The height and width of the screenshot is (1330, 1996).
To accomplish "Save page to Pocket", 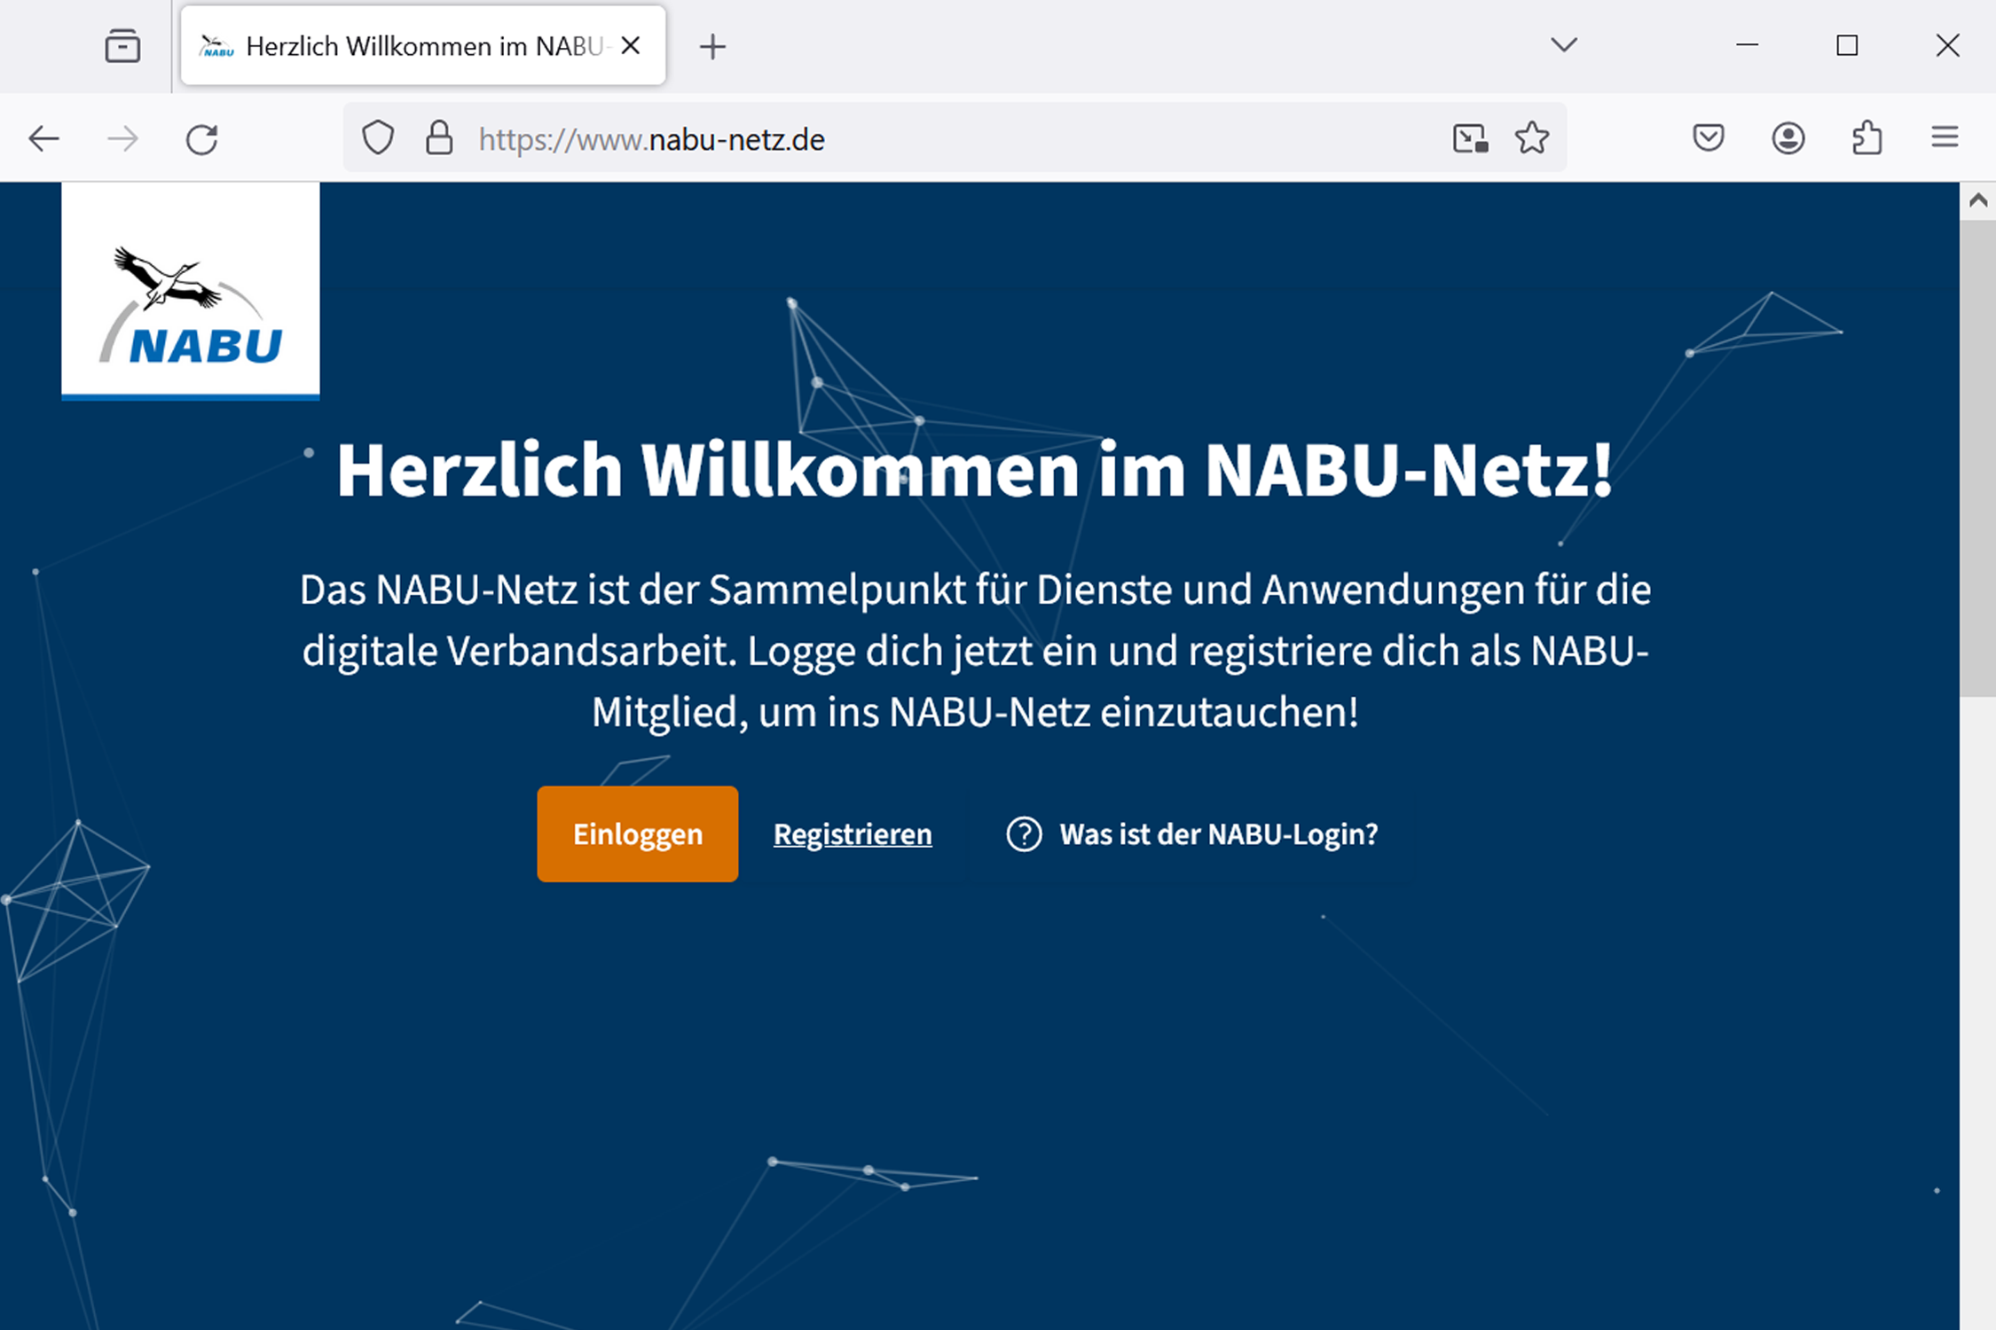I will point(1708,138).
